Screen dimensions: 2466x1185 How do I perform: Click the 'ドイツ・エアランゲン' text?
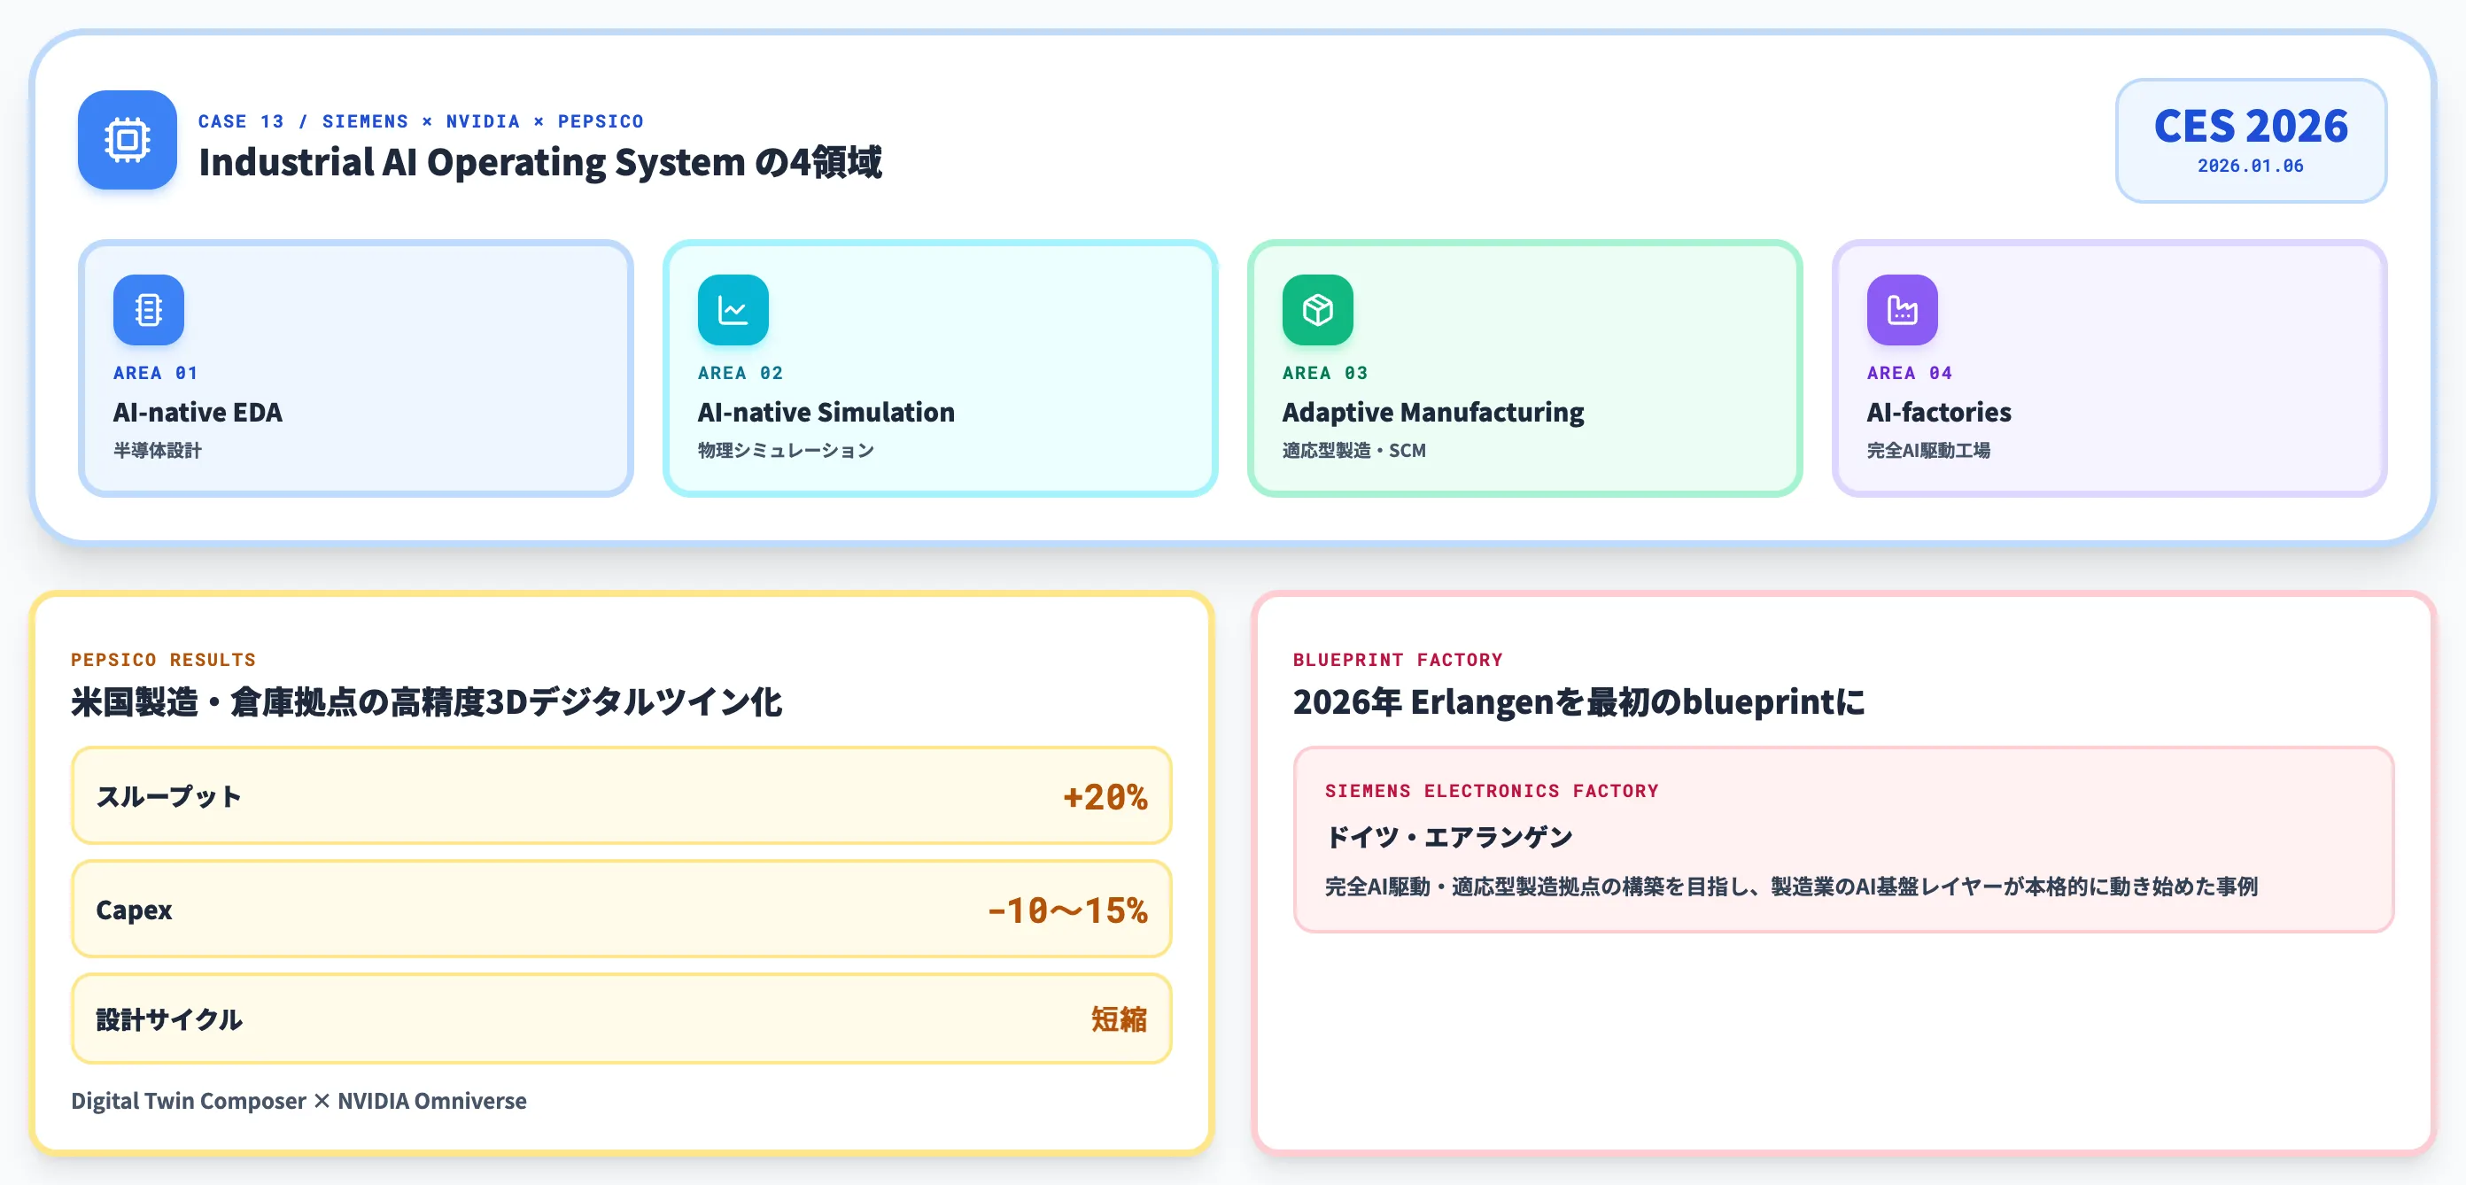(1448, 837)
